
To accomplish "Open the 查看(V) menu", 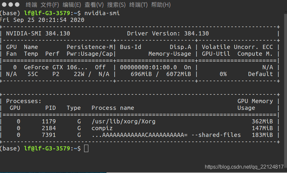I will [94, 5].
